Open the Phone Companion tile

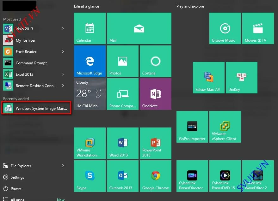(123, 94)
